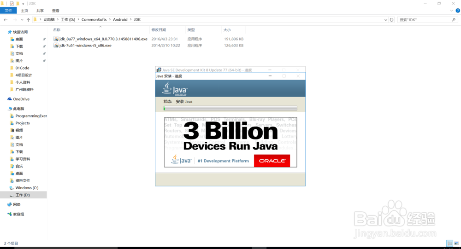Refresh the current folder

click(391, 20)
